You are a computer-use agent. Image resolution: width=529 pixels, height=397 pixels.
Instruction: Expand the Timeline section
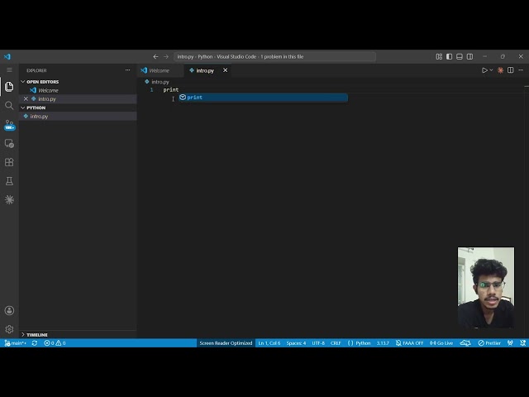point(36,334)
